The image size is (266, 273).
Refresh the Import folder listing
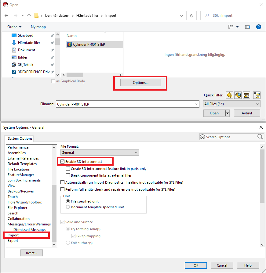[x=191, y=16]
